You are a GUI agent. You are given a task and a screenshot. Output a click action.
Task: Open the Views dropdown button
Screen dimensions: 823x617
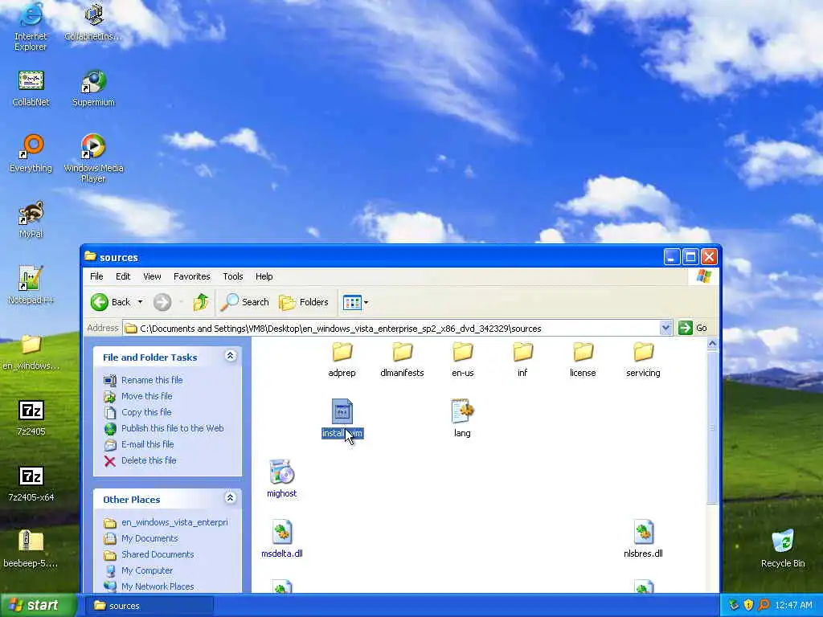click(x=355, y=302)
